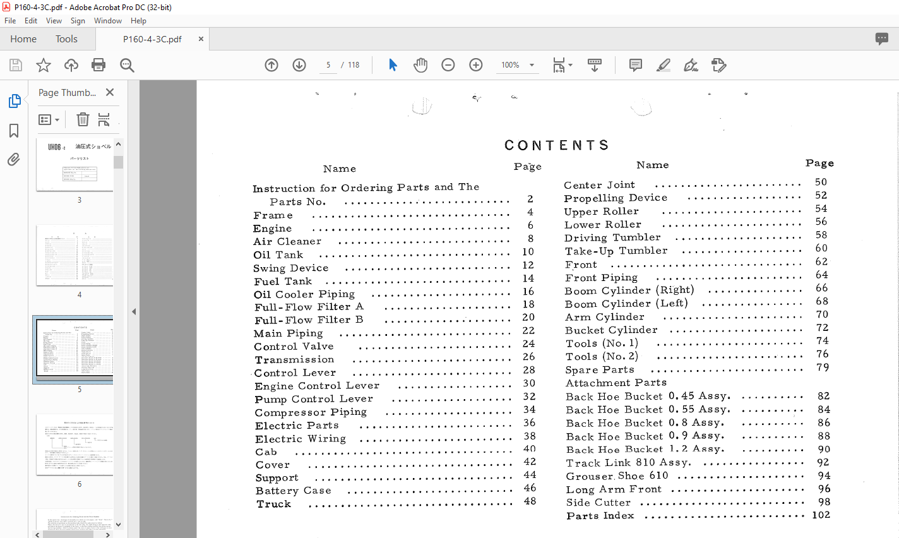This screenshot has height=538, width=899.
Task: Click the 'Engine Control Lever' contents entry
Action: pos(317,386)
